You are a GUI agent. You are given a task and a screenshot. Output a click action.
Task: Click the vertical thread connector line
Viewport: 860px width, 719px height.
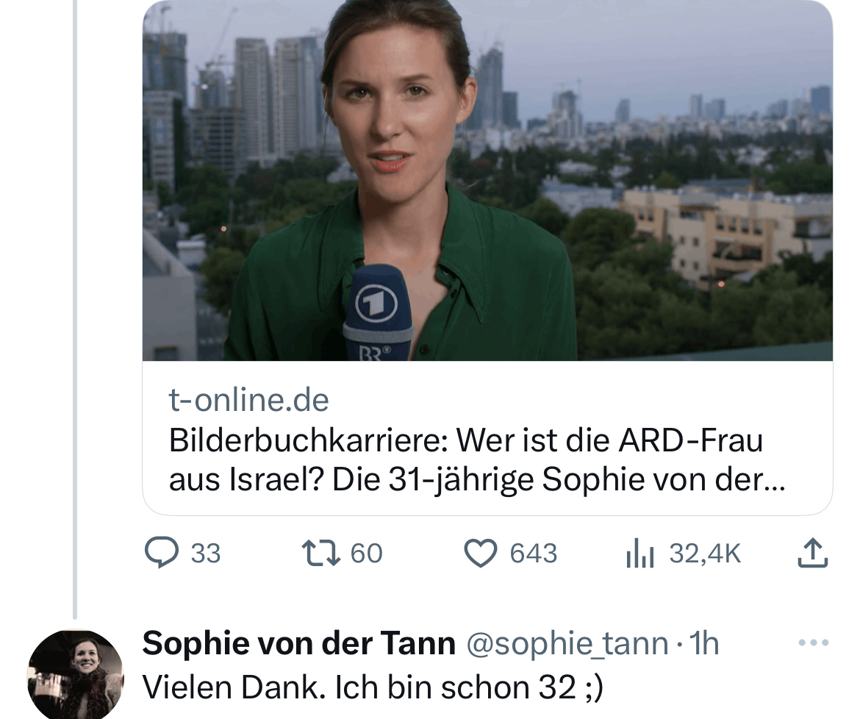(75, 309)
